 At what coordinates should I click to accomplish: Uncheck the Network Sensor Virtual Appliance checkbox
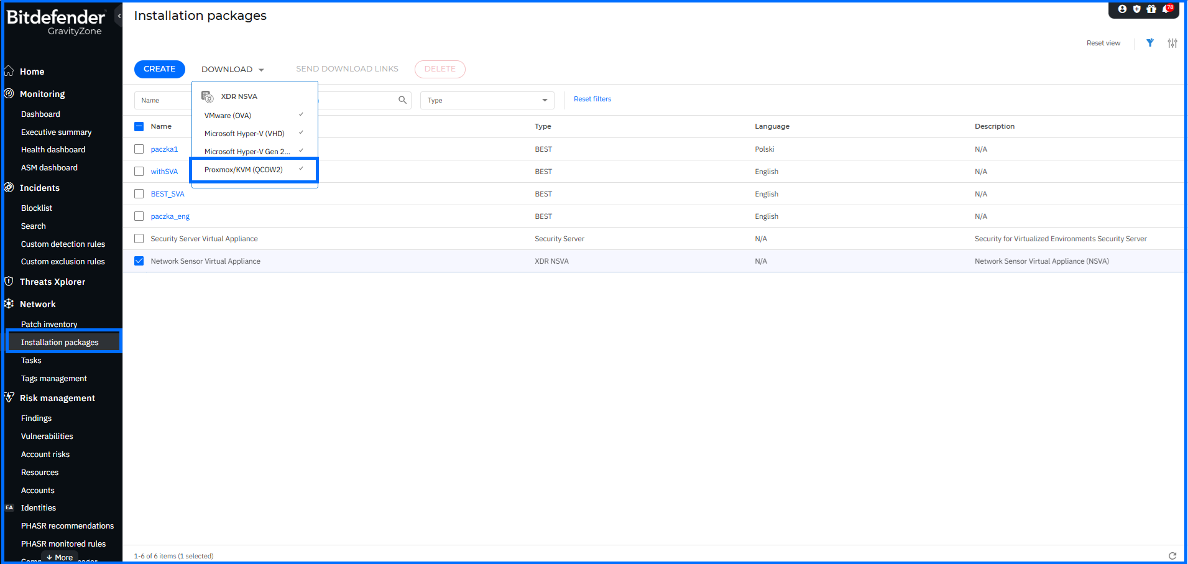139,261
